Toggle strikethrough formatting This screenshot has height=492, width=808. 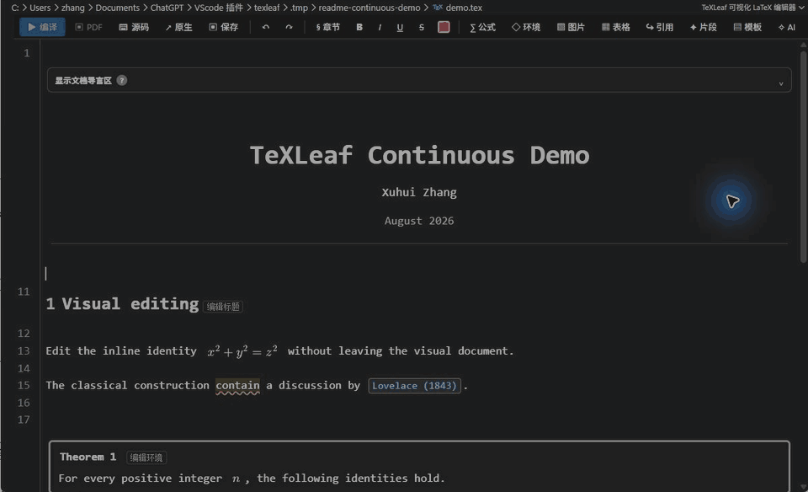422,27
